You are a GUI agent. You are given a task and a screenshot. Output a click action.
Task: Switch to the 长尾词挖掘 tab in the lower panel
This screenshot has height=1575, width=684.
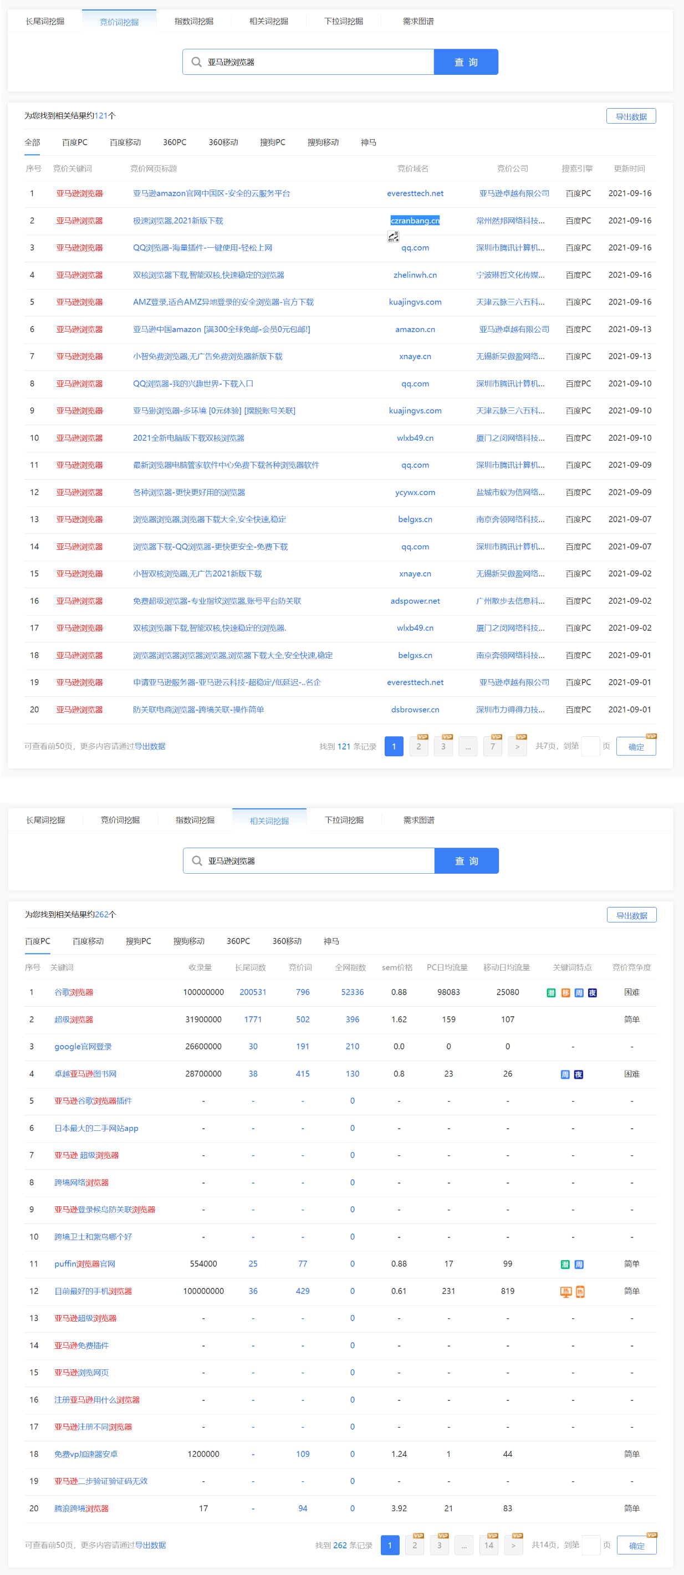tap(45, 820)
